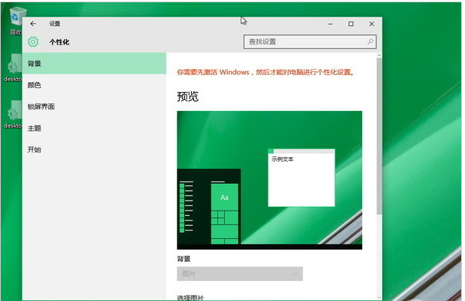Go back using the arrow in Settings
Viewport: 465px width, 301px height.
[x=33, y=24]
